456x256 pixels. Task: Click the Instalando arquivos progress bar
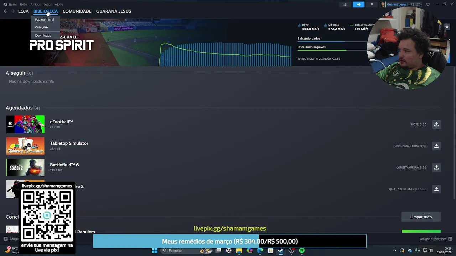pos(332,50)
